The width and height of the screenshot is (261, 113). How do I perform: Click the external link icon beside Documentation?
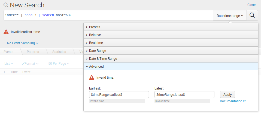tap(244, 101)
